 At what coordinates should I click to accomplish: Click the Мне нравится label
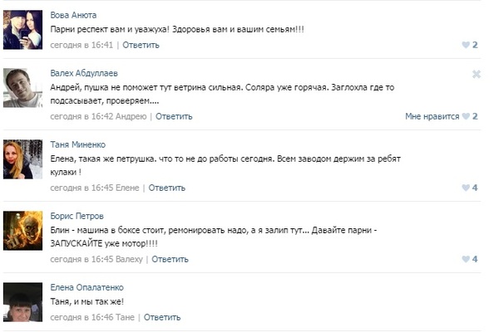[x=432, y=116]
